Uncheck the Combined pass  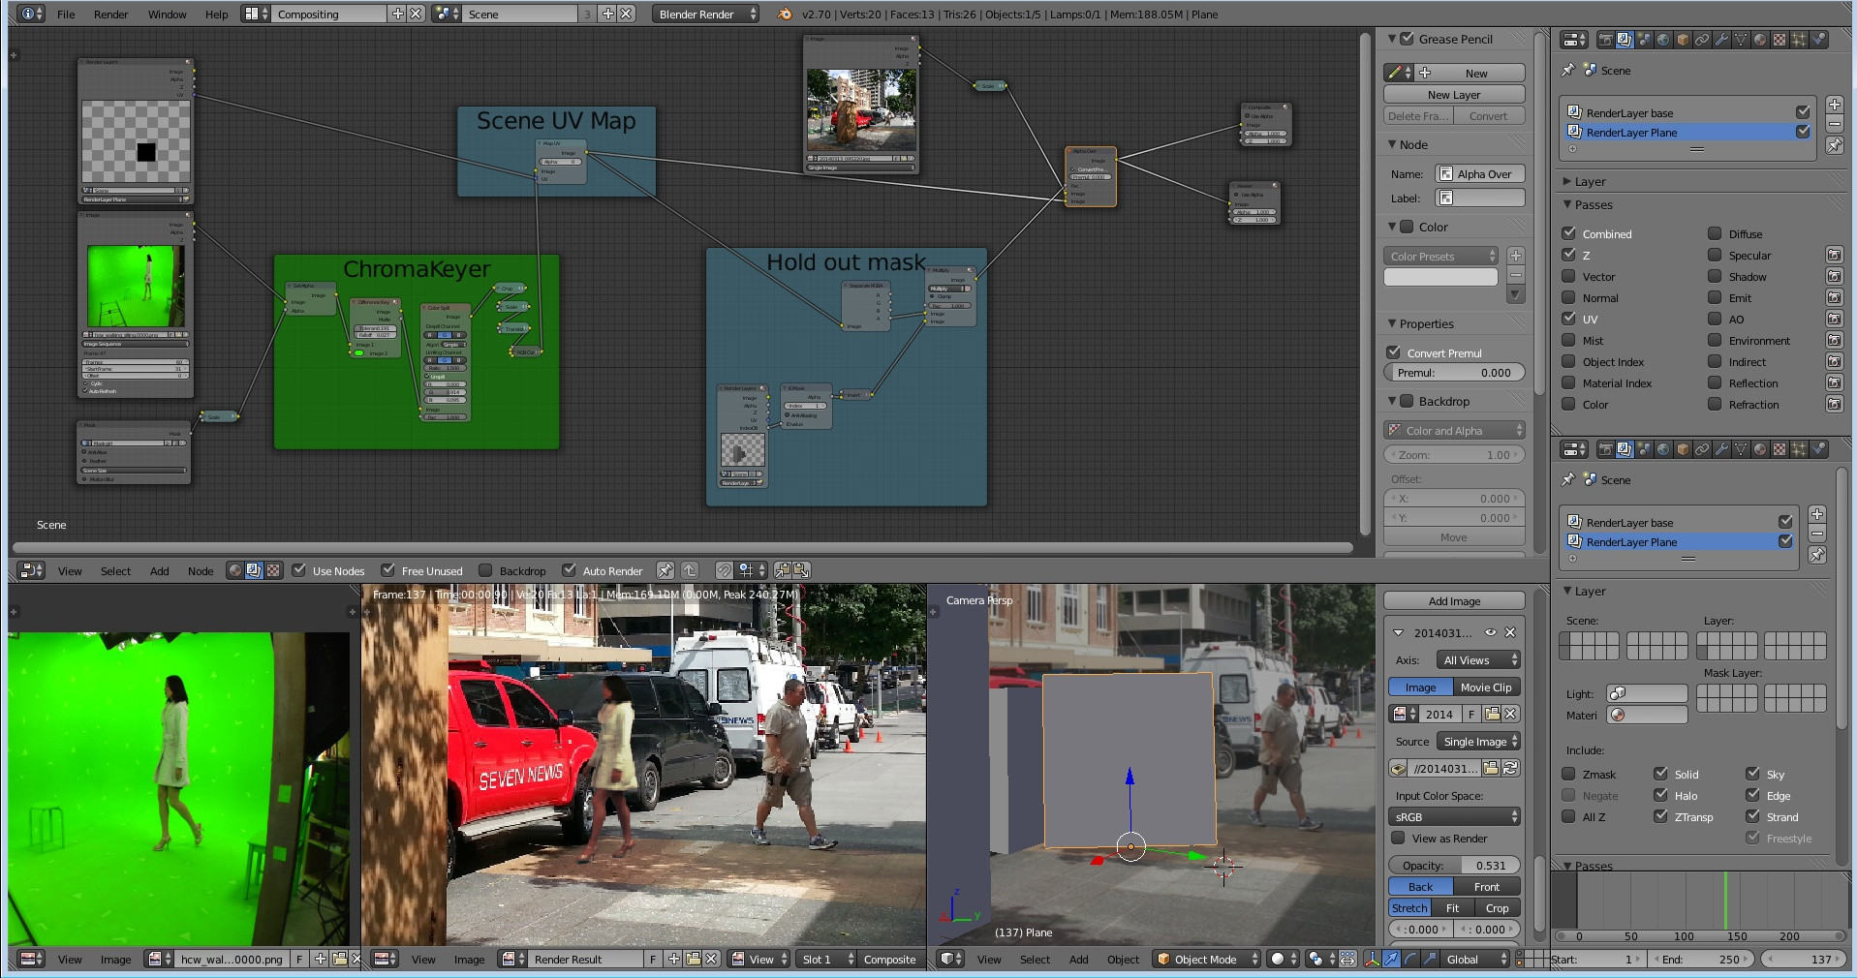click(1568, 233)
